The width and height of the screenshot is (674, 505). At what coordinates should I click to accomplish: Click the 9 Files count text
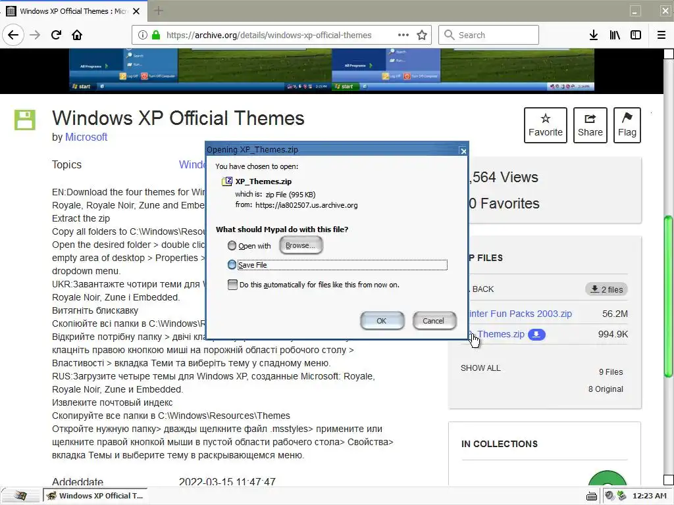tap(611, 372)
